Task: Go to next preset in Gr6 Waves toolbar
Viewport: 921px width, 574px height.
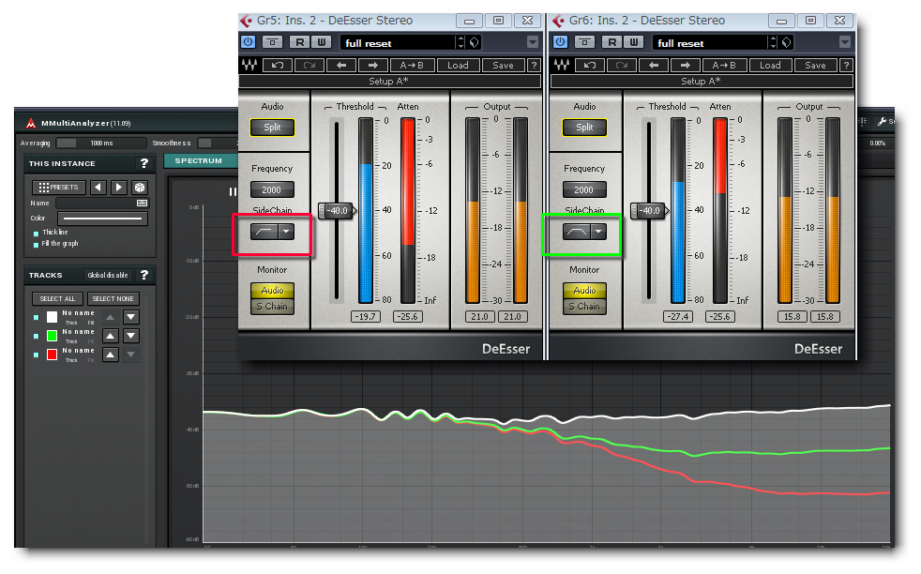Action: [686, 66]
